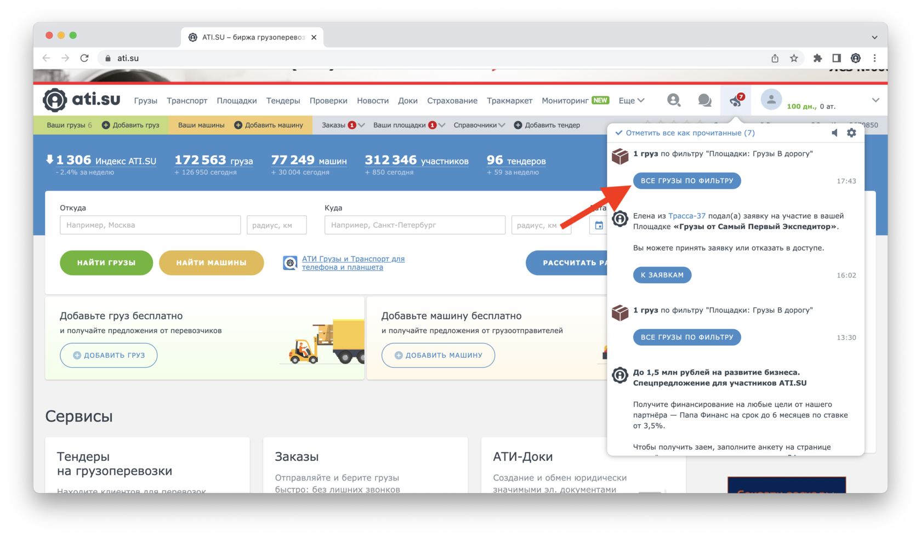Open notifications megaphone icon with badge 7
Image resolution: width=921 pixels, height=537 pixels.
[736, 100]
